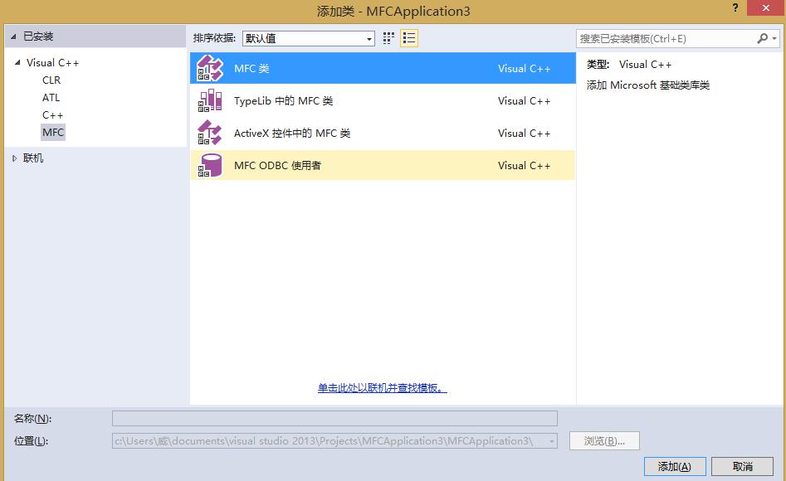This screenshot has width=786, height=481.
Task: Click the MFC ODBC 使用者 database icon
Action: (x=210, y=165)
